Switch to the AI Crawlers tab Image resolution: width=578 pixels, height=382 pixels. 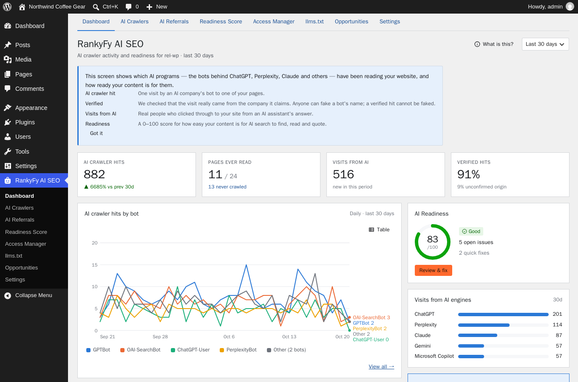(x=135, y=22)
